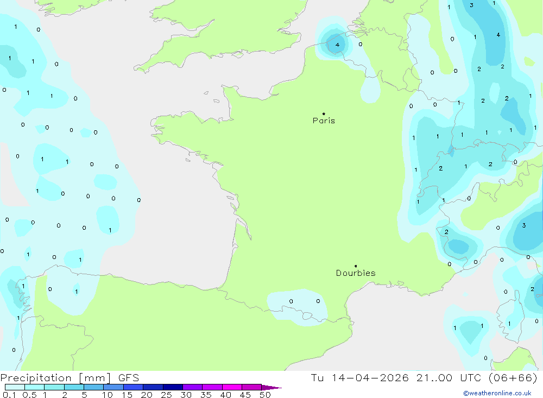
Task: Click the '20' legend scale label
Action: click(147, 395)
